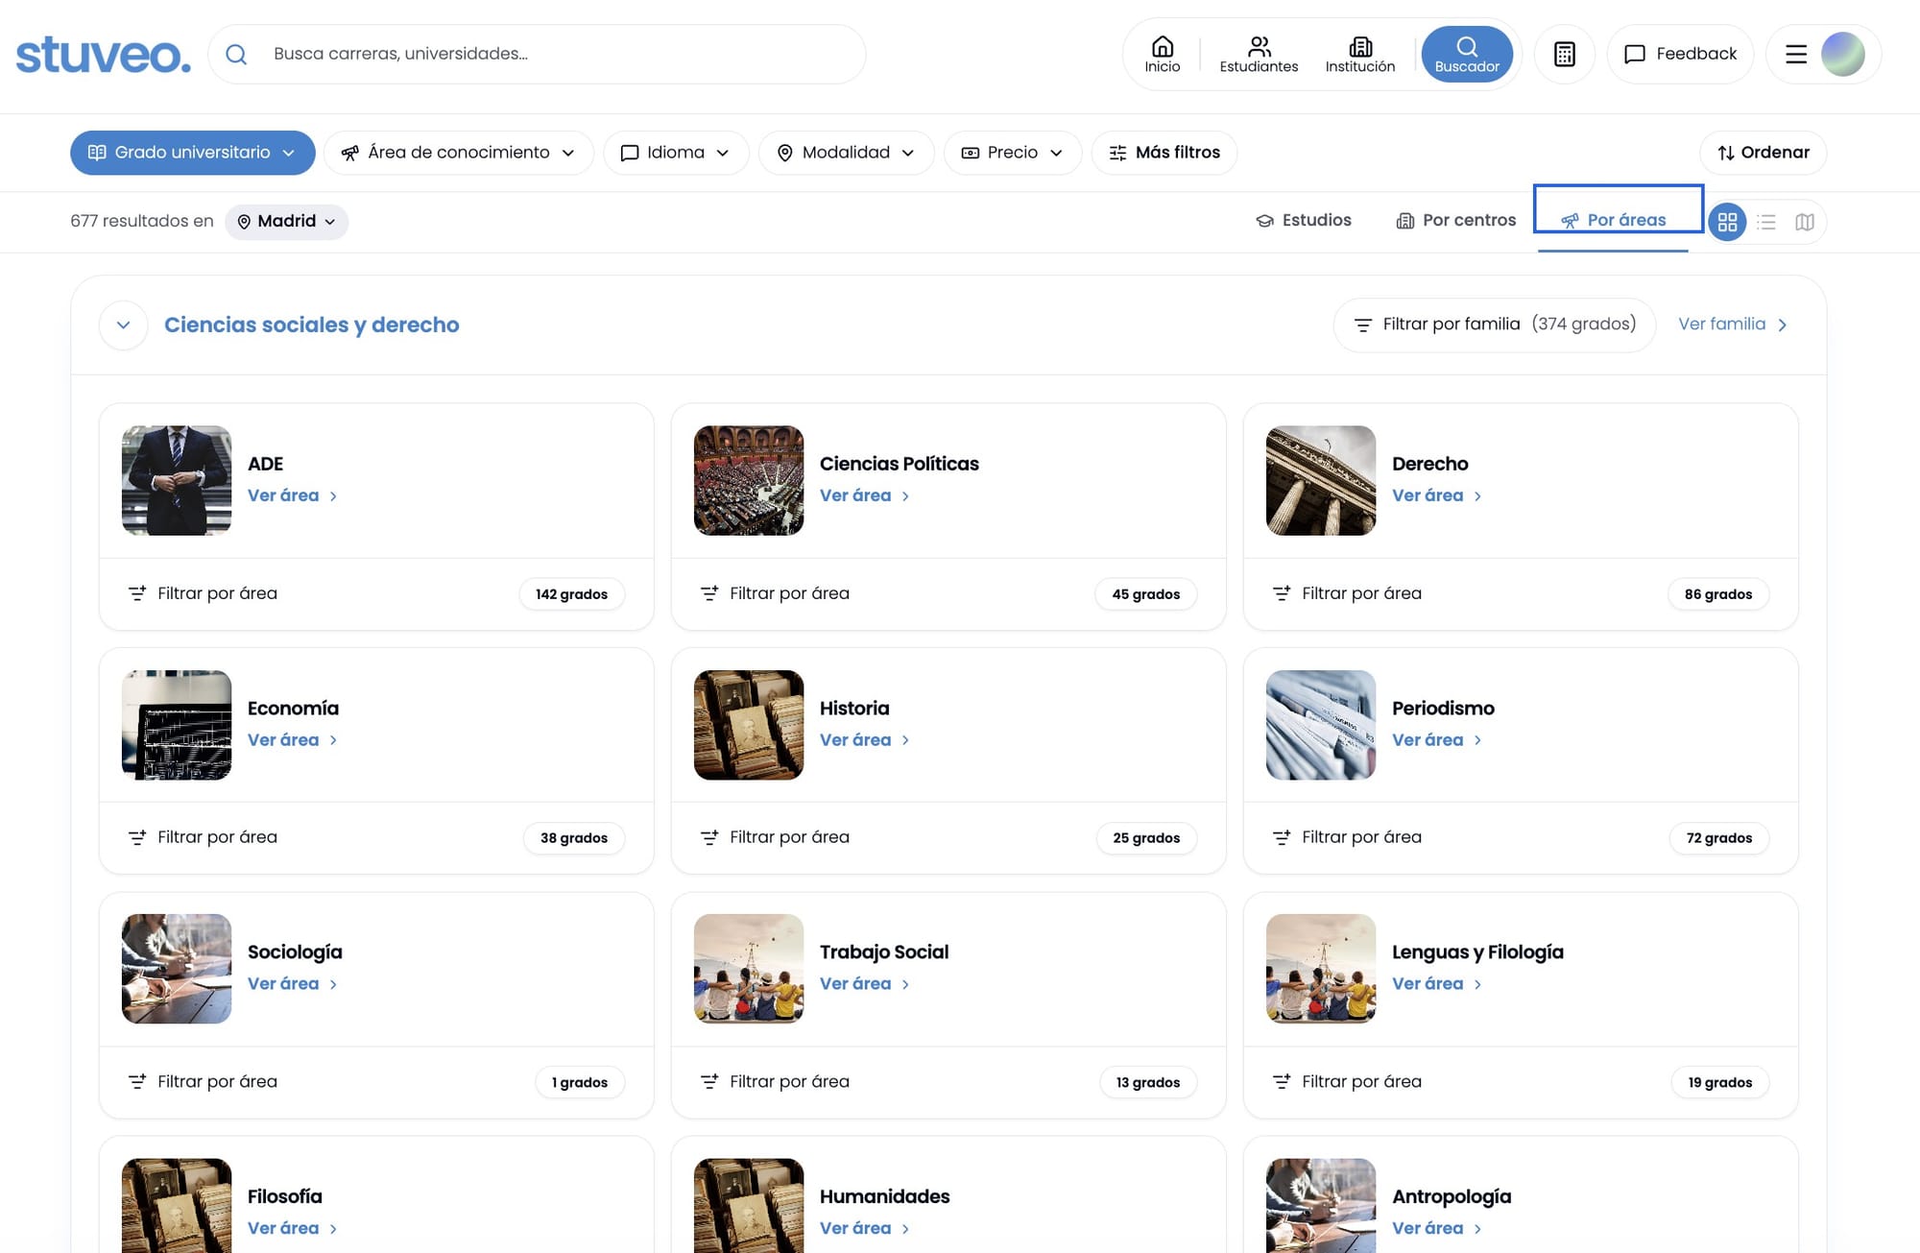Screen dimensions: 1920x1253
Task: Click the user avatar circle
Action: (x=1843, y=54)
